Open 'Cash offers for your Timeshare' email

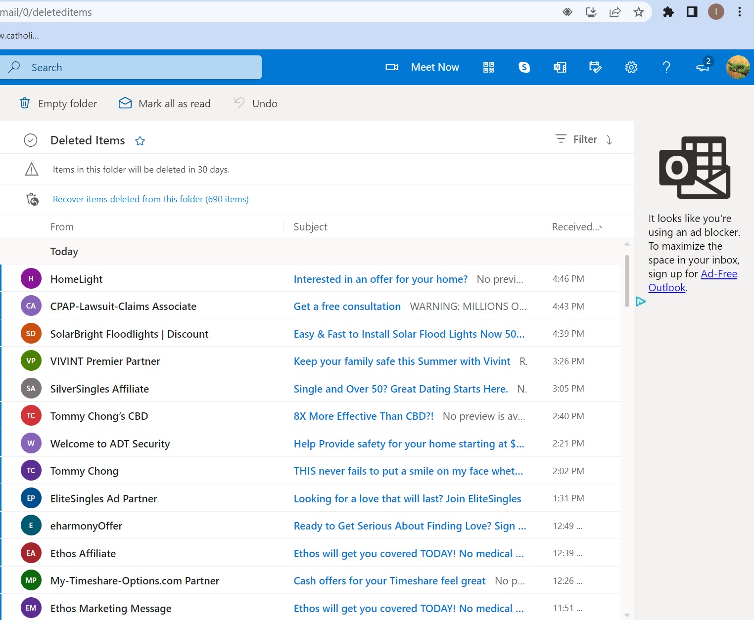click(x=389, y=581)
